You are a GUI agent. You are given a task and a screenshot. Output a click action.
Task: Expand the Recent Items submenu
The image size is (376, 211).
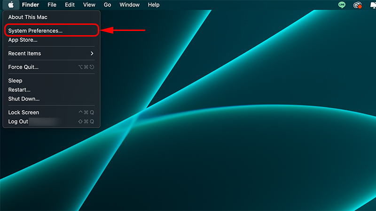click(51, 53)
